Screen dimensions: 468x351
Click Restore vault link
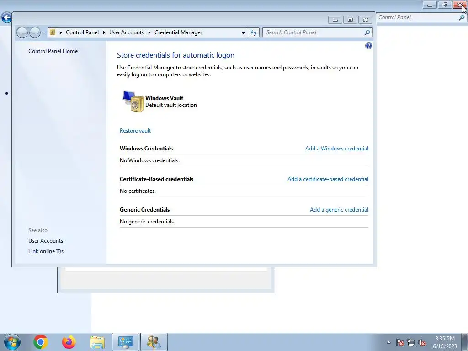pyautogui.click(x=135, y=130)
